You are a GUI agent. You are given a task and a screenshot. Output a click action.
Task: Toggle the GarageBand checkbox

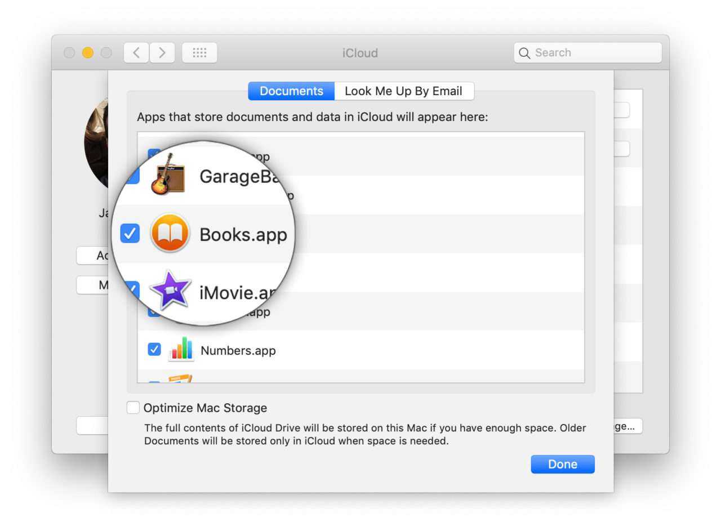click(132, 176)
